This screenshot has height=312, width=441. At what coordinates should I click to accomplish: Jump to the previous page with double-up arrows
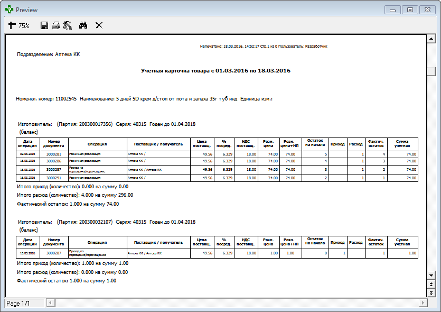431,285
